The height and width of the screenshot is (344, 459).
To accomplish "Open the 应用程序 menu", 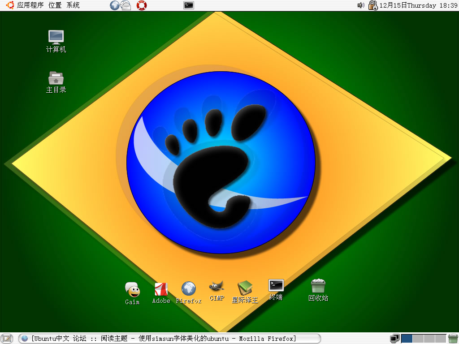I will (x=30, y=5).
